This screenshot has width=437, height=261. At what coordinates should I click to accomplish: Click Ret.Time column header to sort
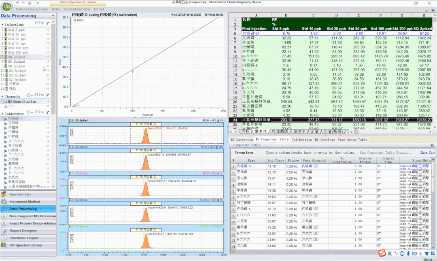point(275,161)
